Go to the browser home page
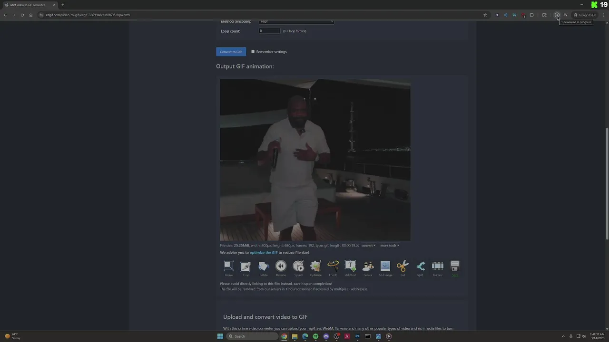This screenshot has width=609, height=342. tap(31, 15)
